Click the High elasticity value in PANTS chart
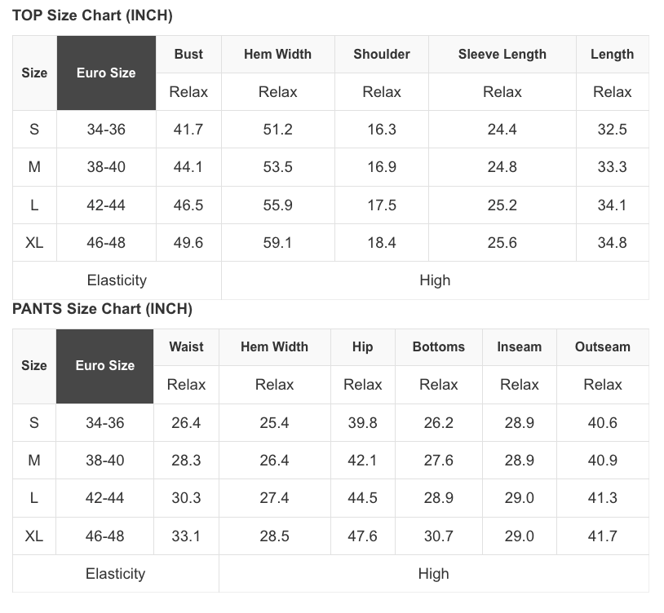664x613 pixels. point(433,574)
